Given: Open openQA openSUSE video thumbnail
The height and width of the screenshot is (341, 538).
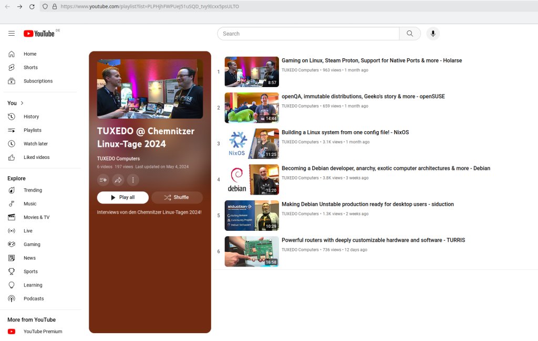Looking at the screenshot, I should click(x=252, y=108).
